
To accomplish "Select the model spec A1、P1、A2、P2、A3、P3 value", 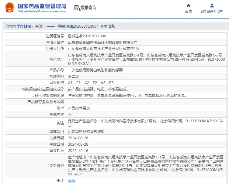I will (92, 83).
